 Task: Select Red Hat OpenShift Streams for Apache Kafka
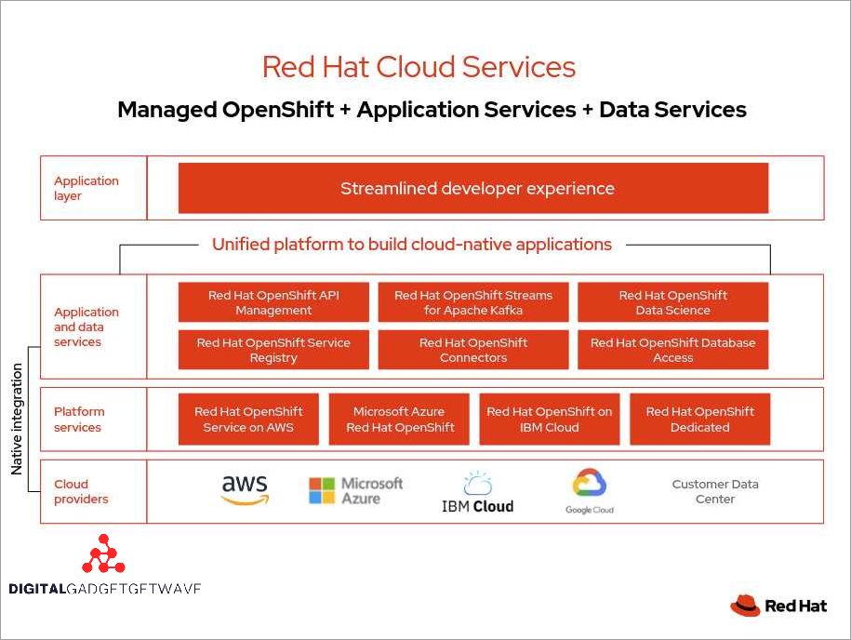pyautogui.click(x=472, y=302)
